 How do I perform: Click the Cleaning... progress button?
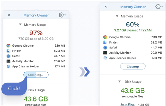(36, 75)
